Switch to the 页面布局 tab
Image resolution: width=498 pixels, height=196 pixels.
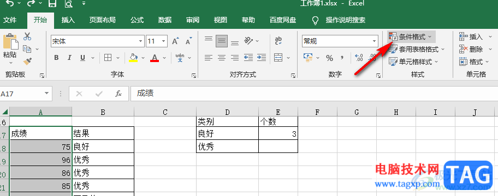(102, 20)
